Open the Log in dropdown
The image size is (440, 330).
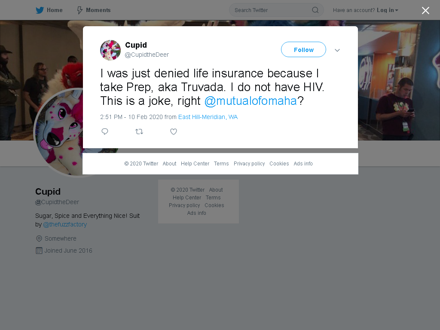387,10
